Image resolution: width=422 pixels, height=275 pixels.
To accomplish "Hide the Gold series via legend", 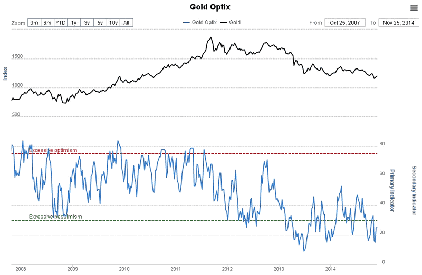I will click(x=232, y=23).
